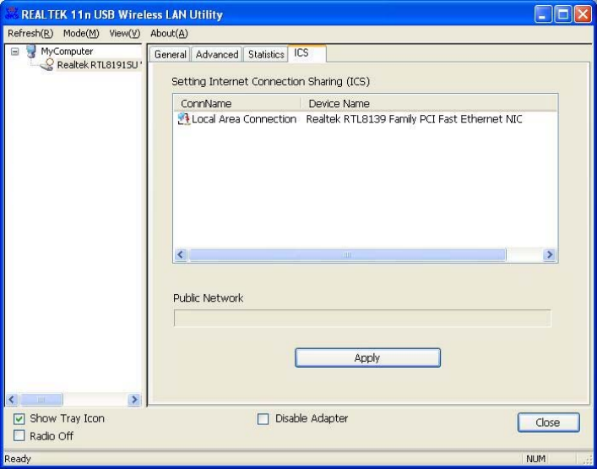Viewport: 597px width, 469px height.
Task: Select the Local Area Connection row text
Action: 244,119
